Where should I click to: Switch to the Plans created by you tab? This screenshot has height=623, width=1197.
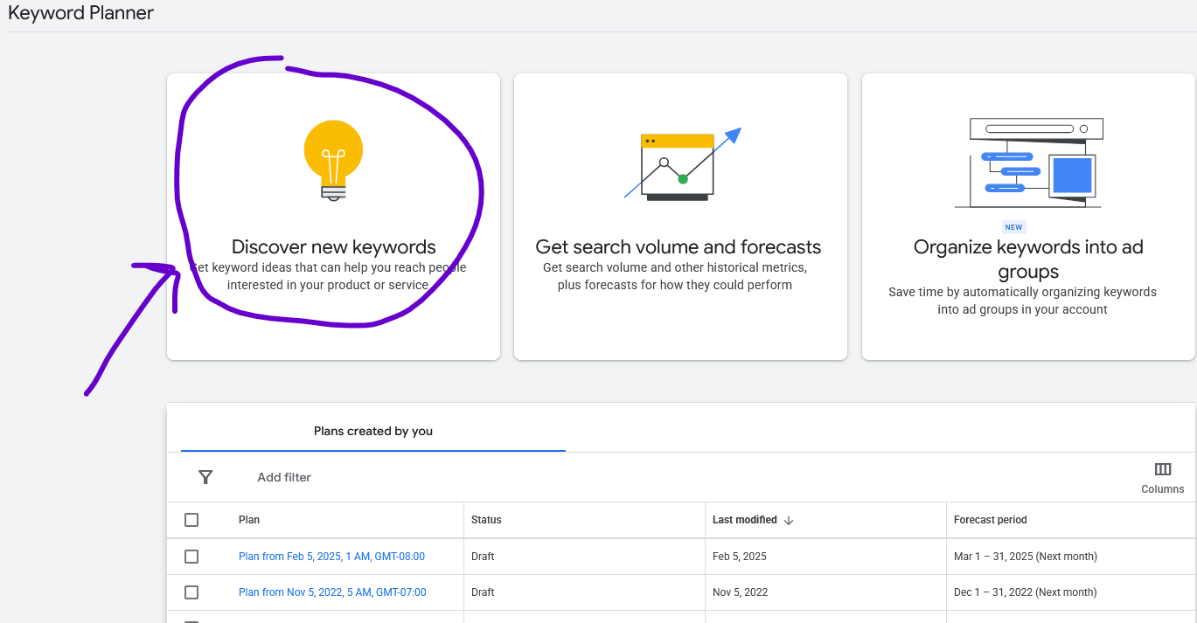pos(373,431)
